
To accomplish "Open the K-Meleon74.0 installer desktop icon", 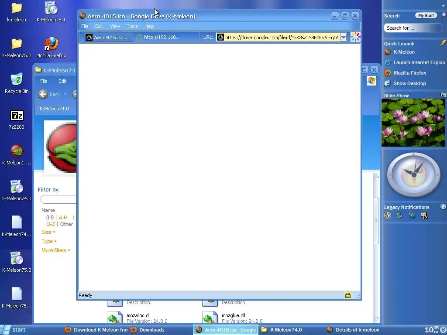I will click(17, 191).
